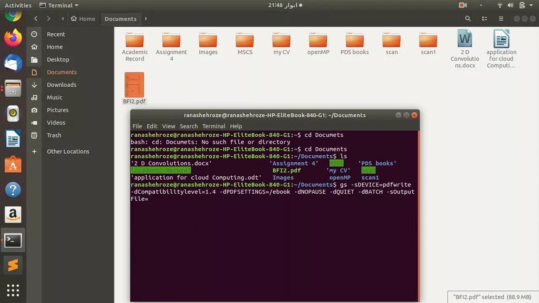Open Ubuntu Software from the dock
The image size is (539, 303).
[13, 164]
